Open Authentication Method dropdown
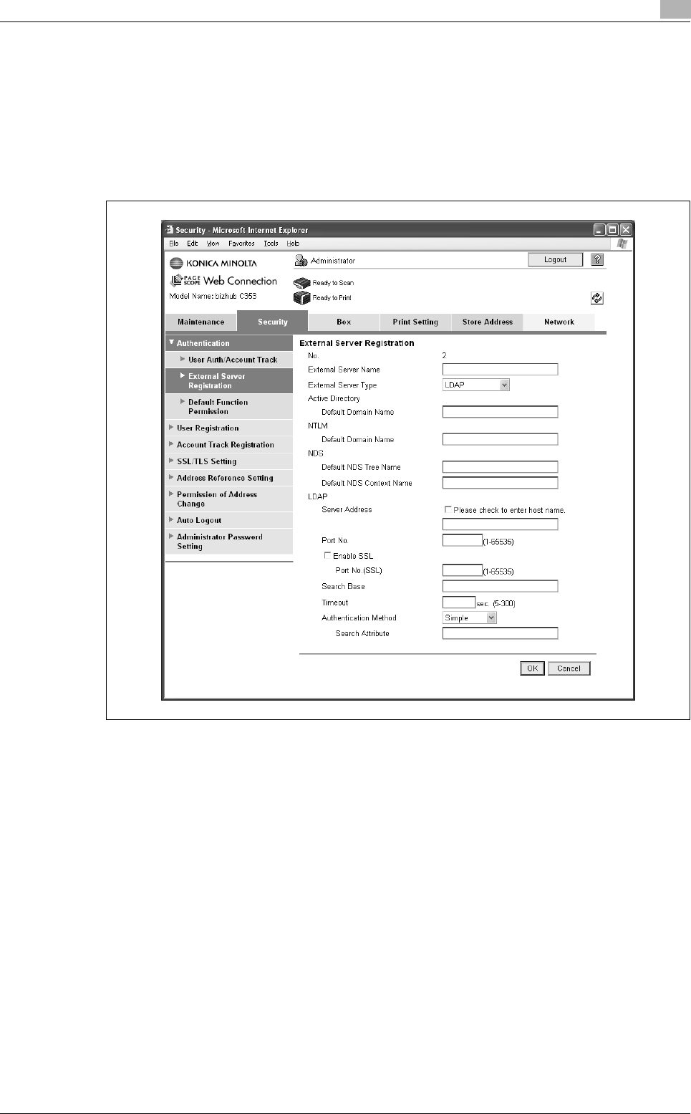The width and height of the screenshot is (691, 1114). [470, 618]
